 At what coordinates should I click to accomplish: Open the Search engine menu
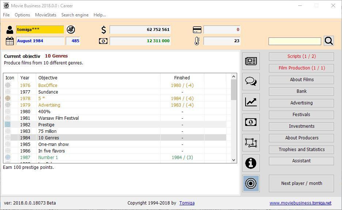coord(75,15)
